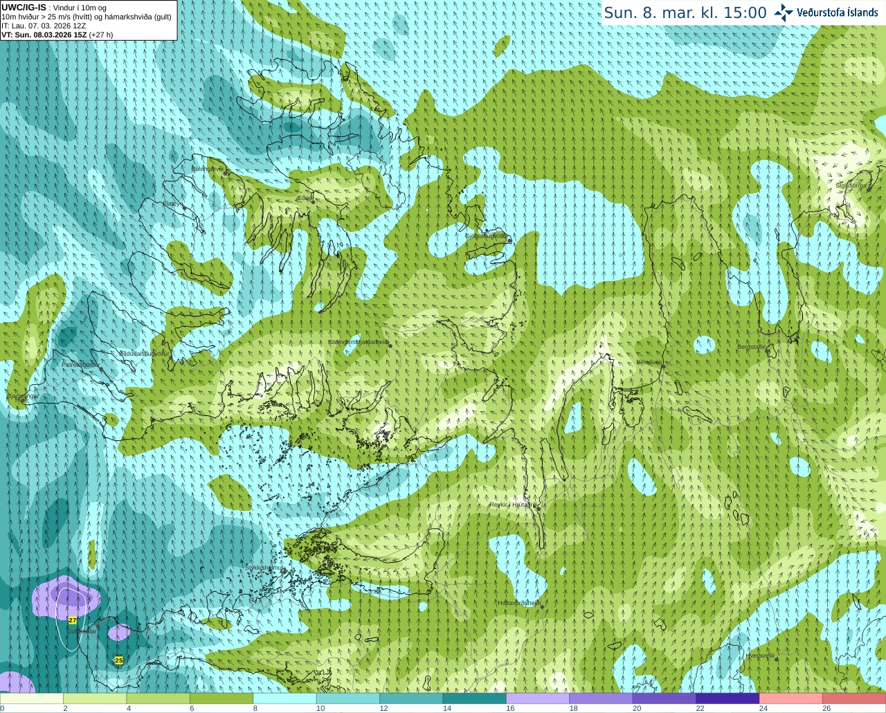This screenshot has width=886, height=713.
Task: Click the IT: Lau. 07. 03. 2026 12Z line
Action: point(44,26)
